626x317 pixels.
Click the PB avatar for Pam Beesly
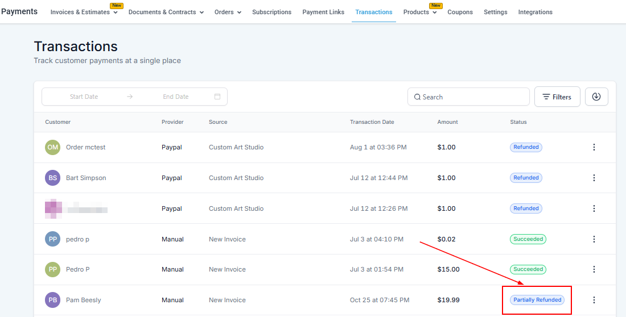(x=53, y=300)
